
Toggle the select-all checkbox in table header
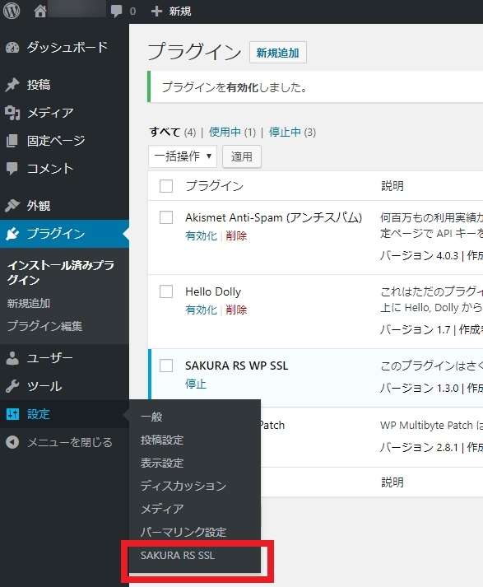[165, 186]
